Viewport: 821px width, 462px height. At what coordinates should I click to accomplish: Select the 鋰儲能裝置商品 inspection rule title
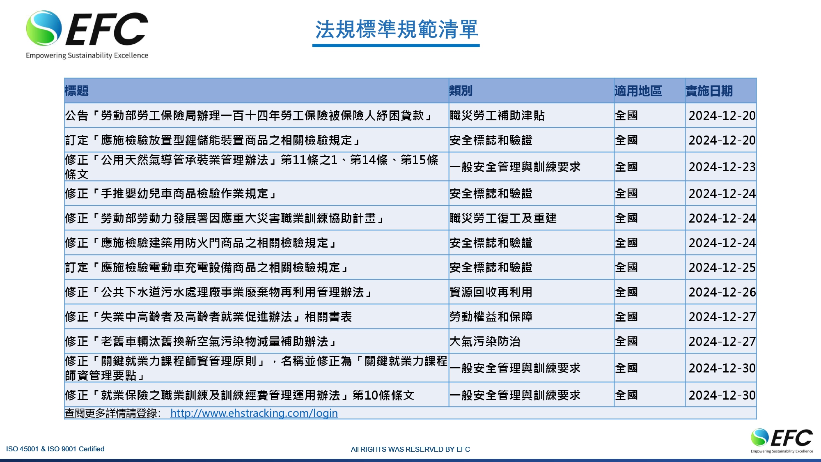click(213, 140)
